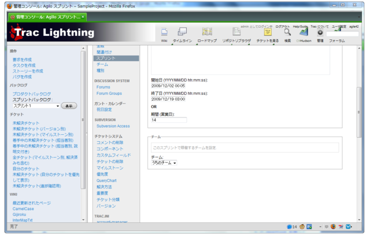Open プロダクトバックログ link
Screen dimensions: 370x239
pos(32,94)
